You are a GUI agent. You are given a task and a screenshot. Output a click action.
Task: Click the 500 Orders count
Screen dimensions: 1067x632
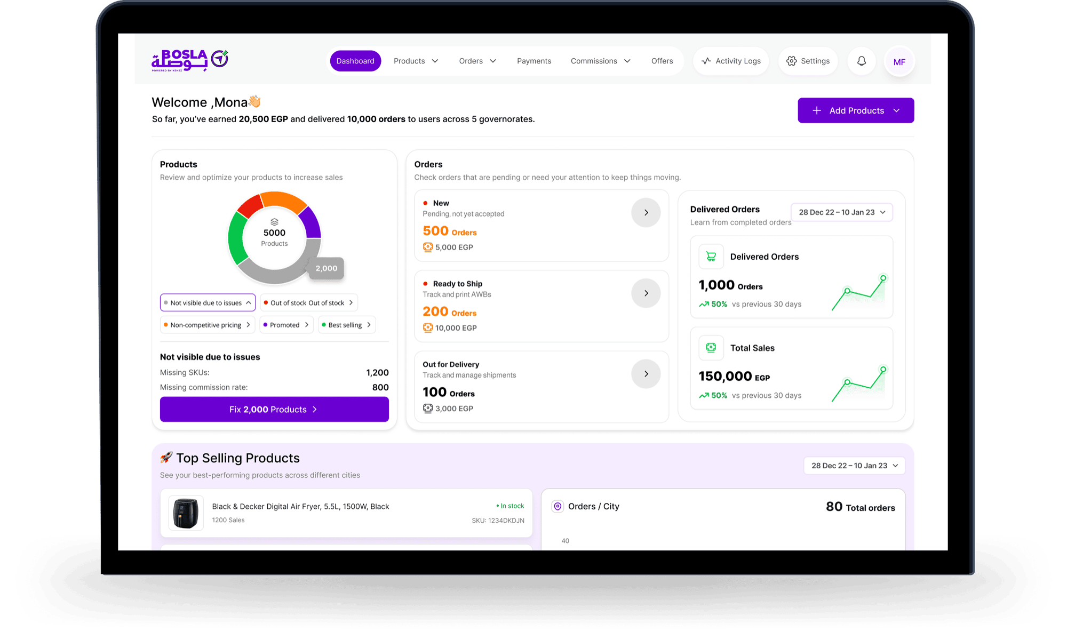[449, 231]
